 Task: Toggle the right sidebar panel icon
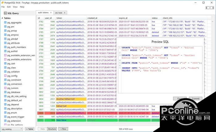coord(212,8)
